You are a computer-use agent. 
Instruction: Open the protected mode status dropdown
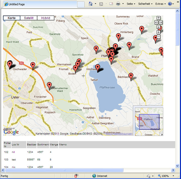click(x=153, y=176)
